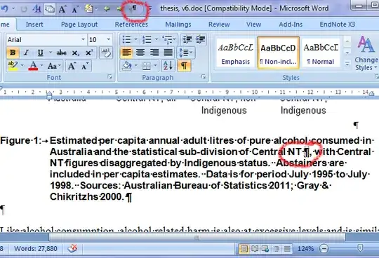This screenshot has height=258, width=379.
Task: Apply the Emphasis style
Action: click(x=235, y=53)
